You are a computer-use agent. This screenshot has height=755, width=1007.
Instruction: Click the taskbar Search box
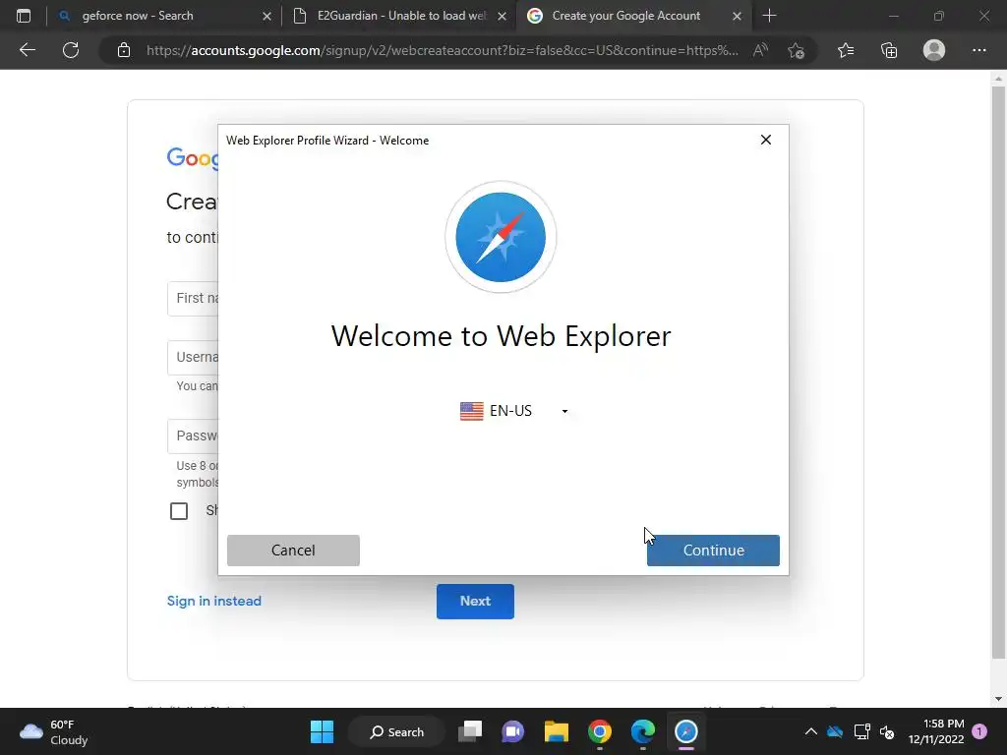pos(397,731)
